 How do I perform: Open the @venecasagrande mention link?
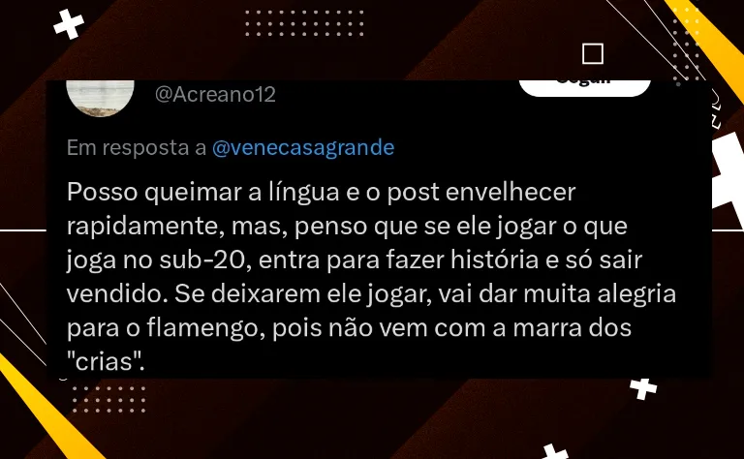pos(303,147)
